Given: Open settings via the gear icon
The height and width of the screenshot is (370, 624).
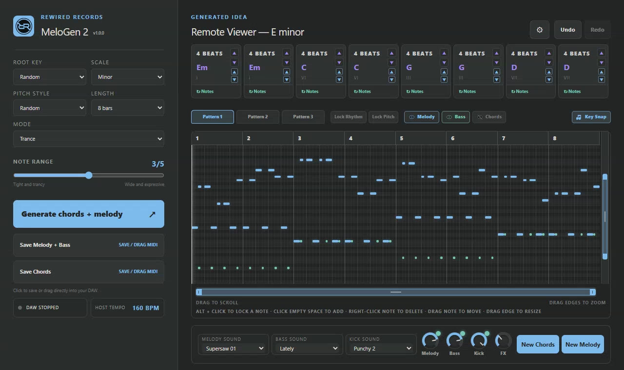Looking at the screenshot, I should point(540,30).
